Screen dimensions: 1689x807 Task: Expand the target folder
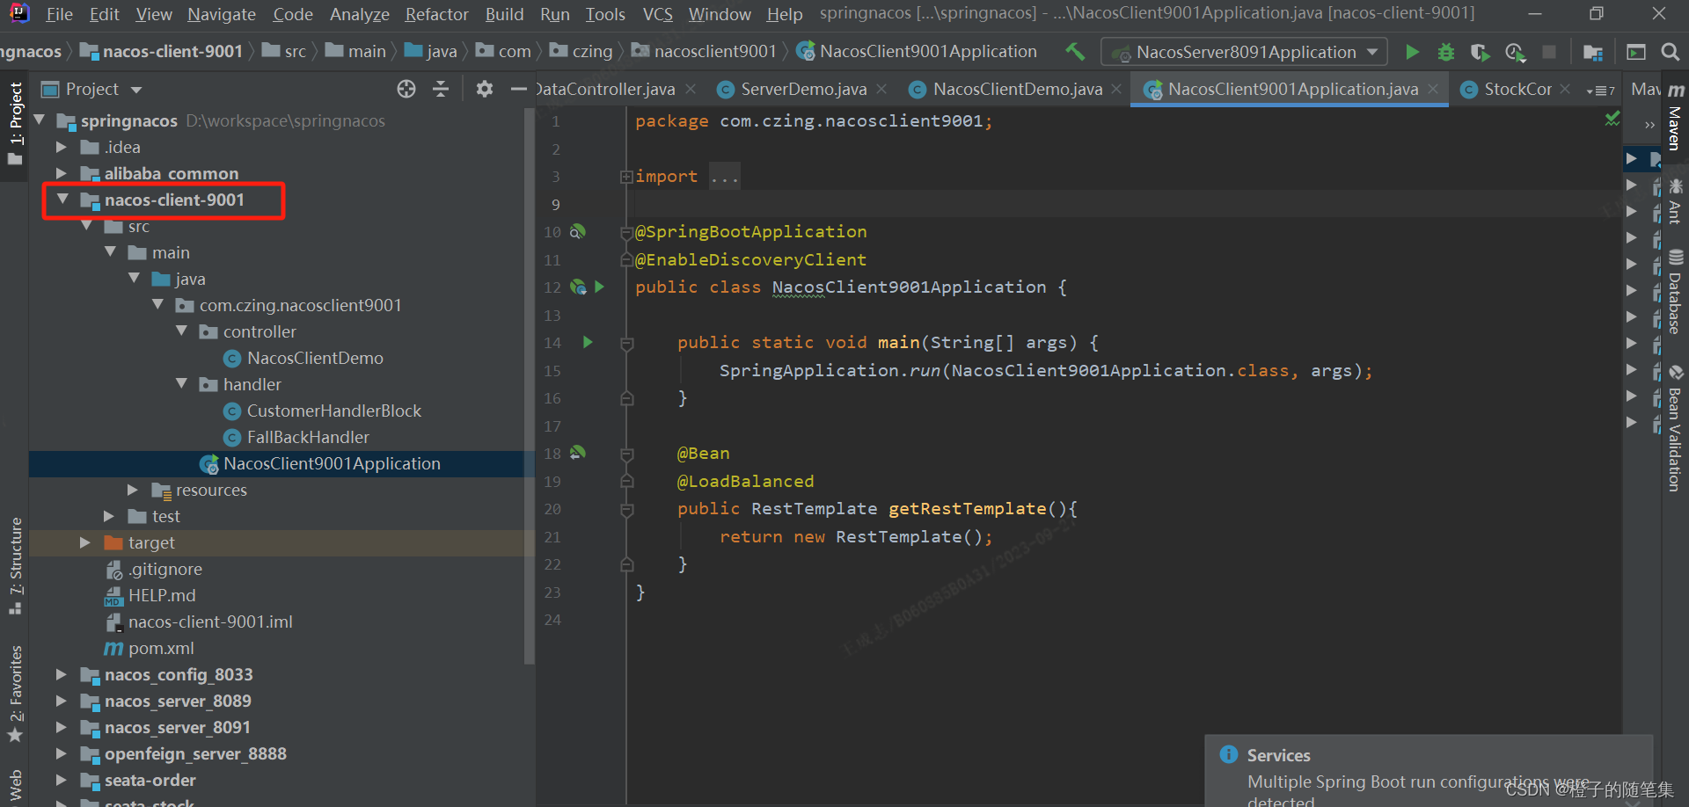pos(85,542)
